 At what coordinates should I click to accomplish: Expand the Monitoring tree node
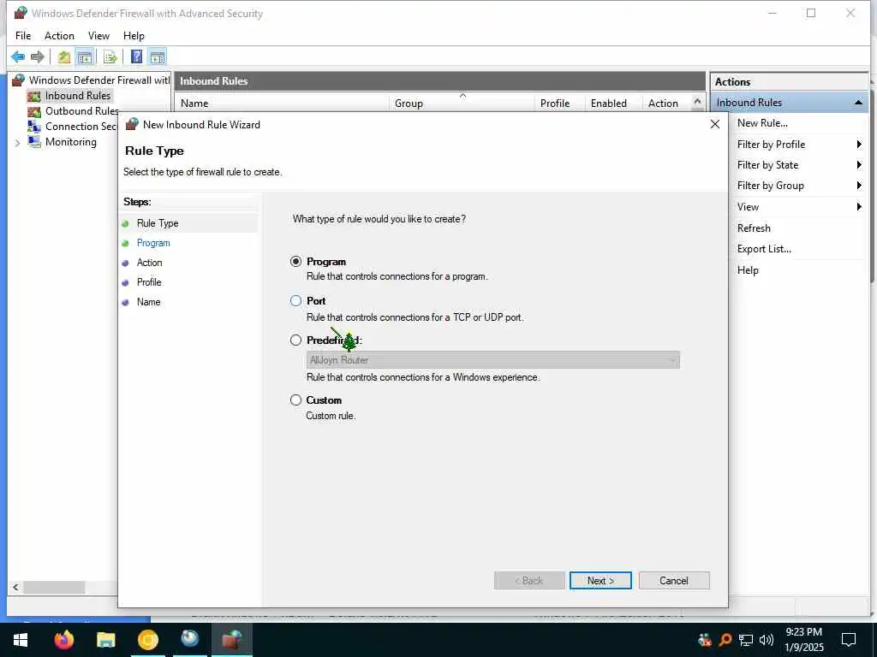tap(17, 143)
